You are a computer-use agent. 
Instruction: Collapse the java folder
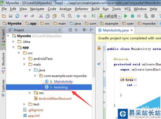30,70
